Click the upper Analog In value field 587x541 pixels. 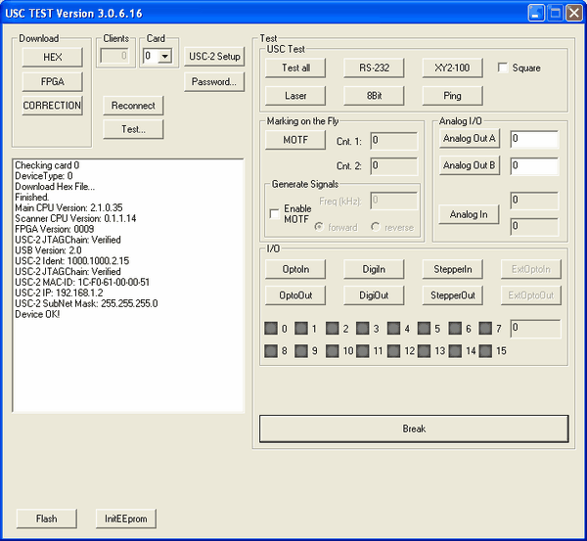click(534, 202)
